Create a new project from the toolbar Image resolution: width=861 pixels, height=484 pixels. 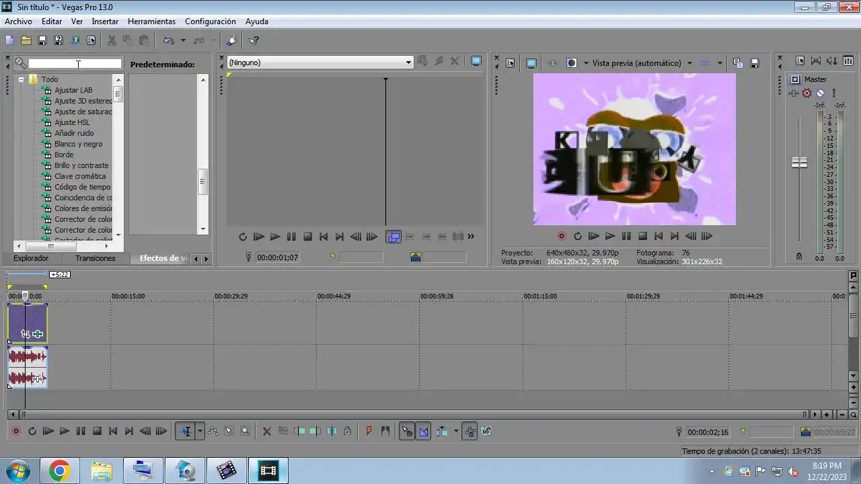(x=9, y=40)
